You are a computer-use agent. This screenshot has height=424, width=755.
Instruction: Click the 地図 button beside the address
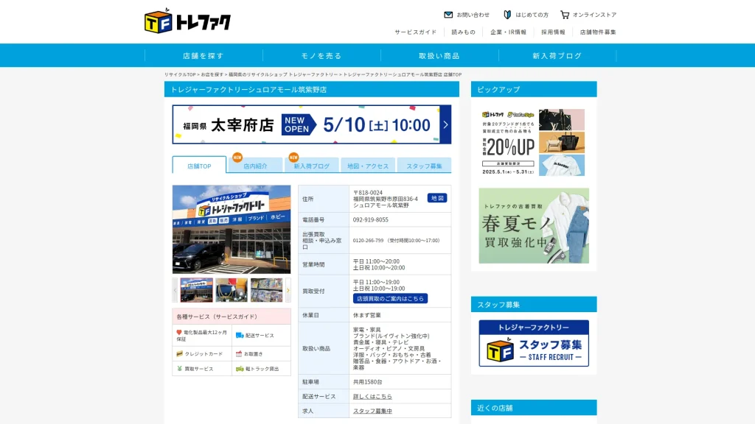click(x=437, y=198)
